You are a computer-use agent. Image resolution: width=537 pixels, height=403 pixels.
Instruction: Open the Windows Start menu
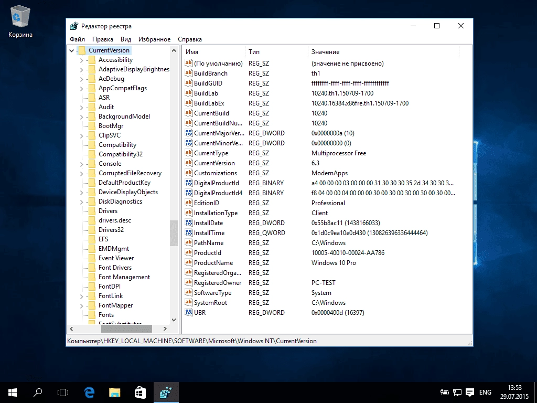click(13, 393)
